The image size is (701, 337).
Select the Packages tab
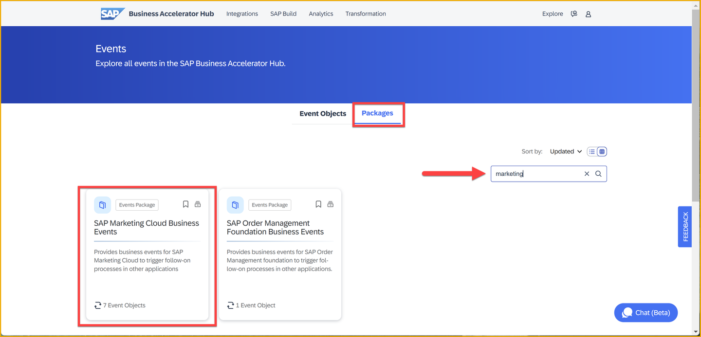tap(377, 113)
